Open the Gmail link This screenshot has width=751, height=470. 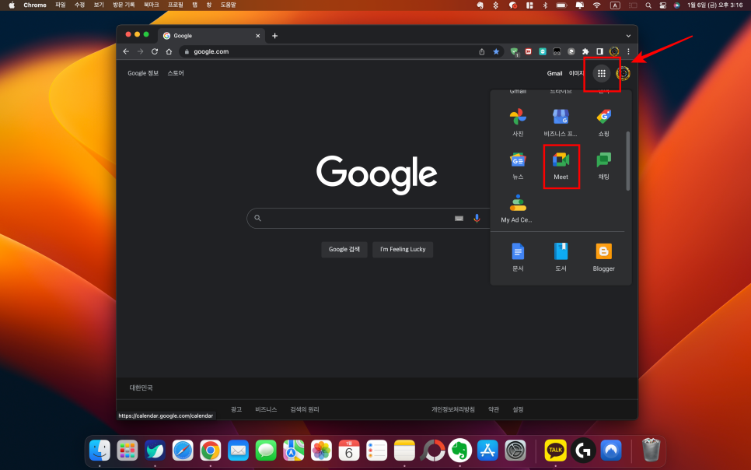pos(554,73)
